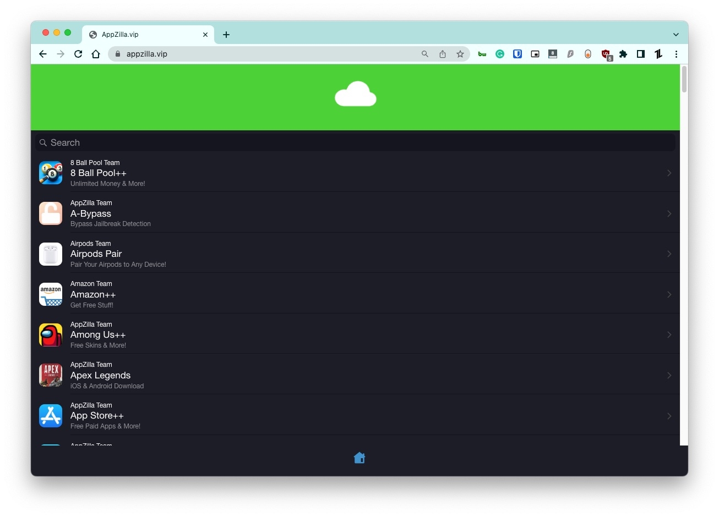This screenshot has height=517, width=719.
Task: Click the 'Amazon Team' developer label
Action: pyautogui.click(x=91, y=284)
